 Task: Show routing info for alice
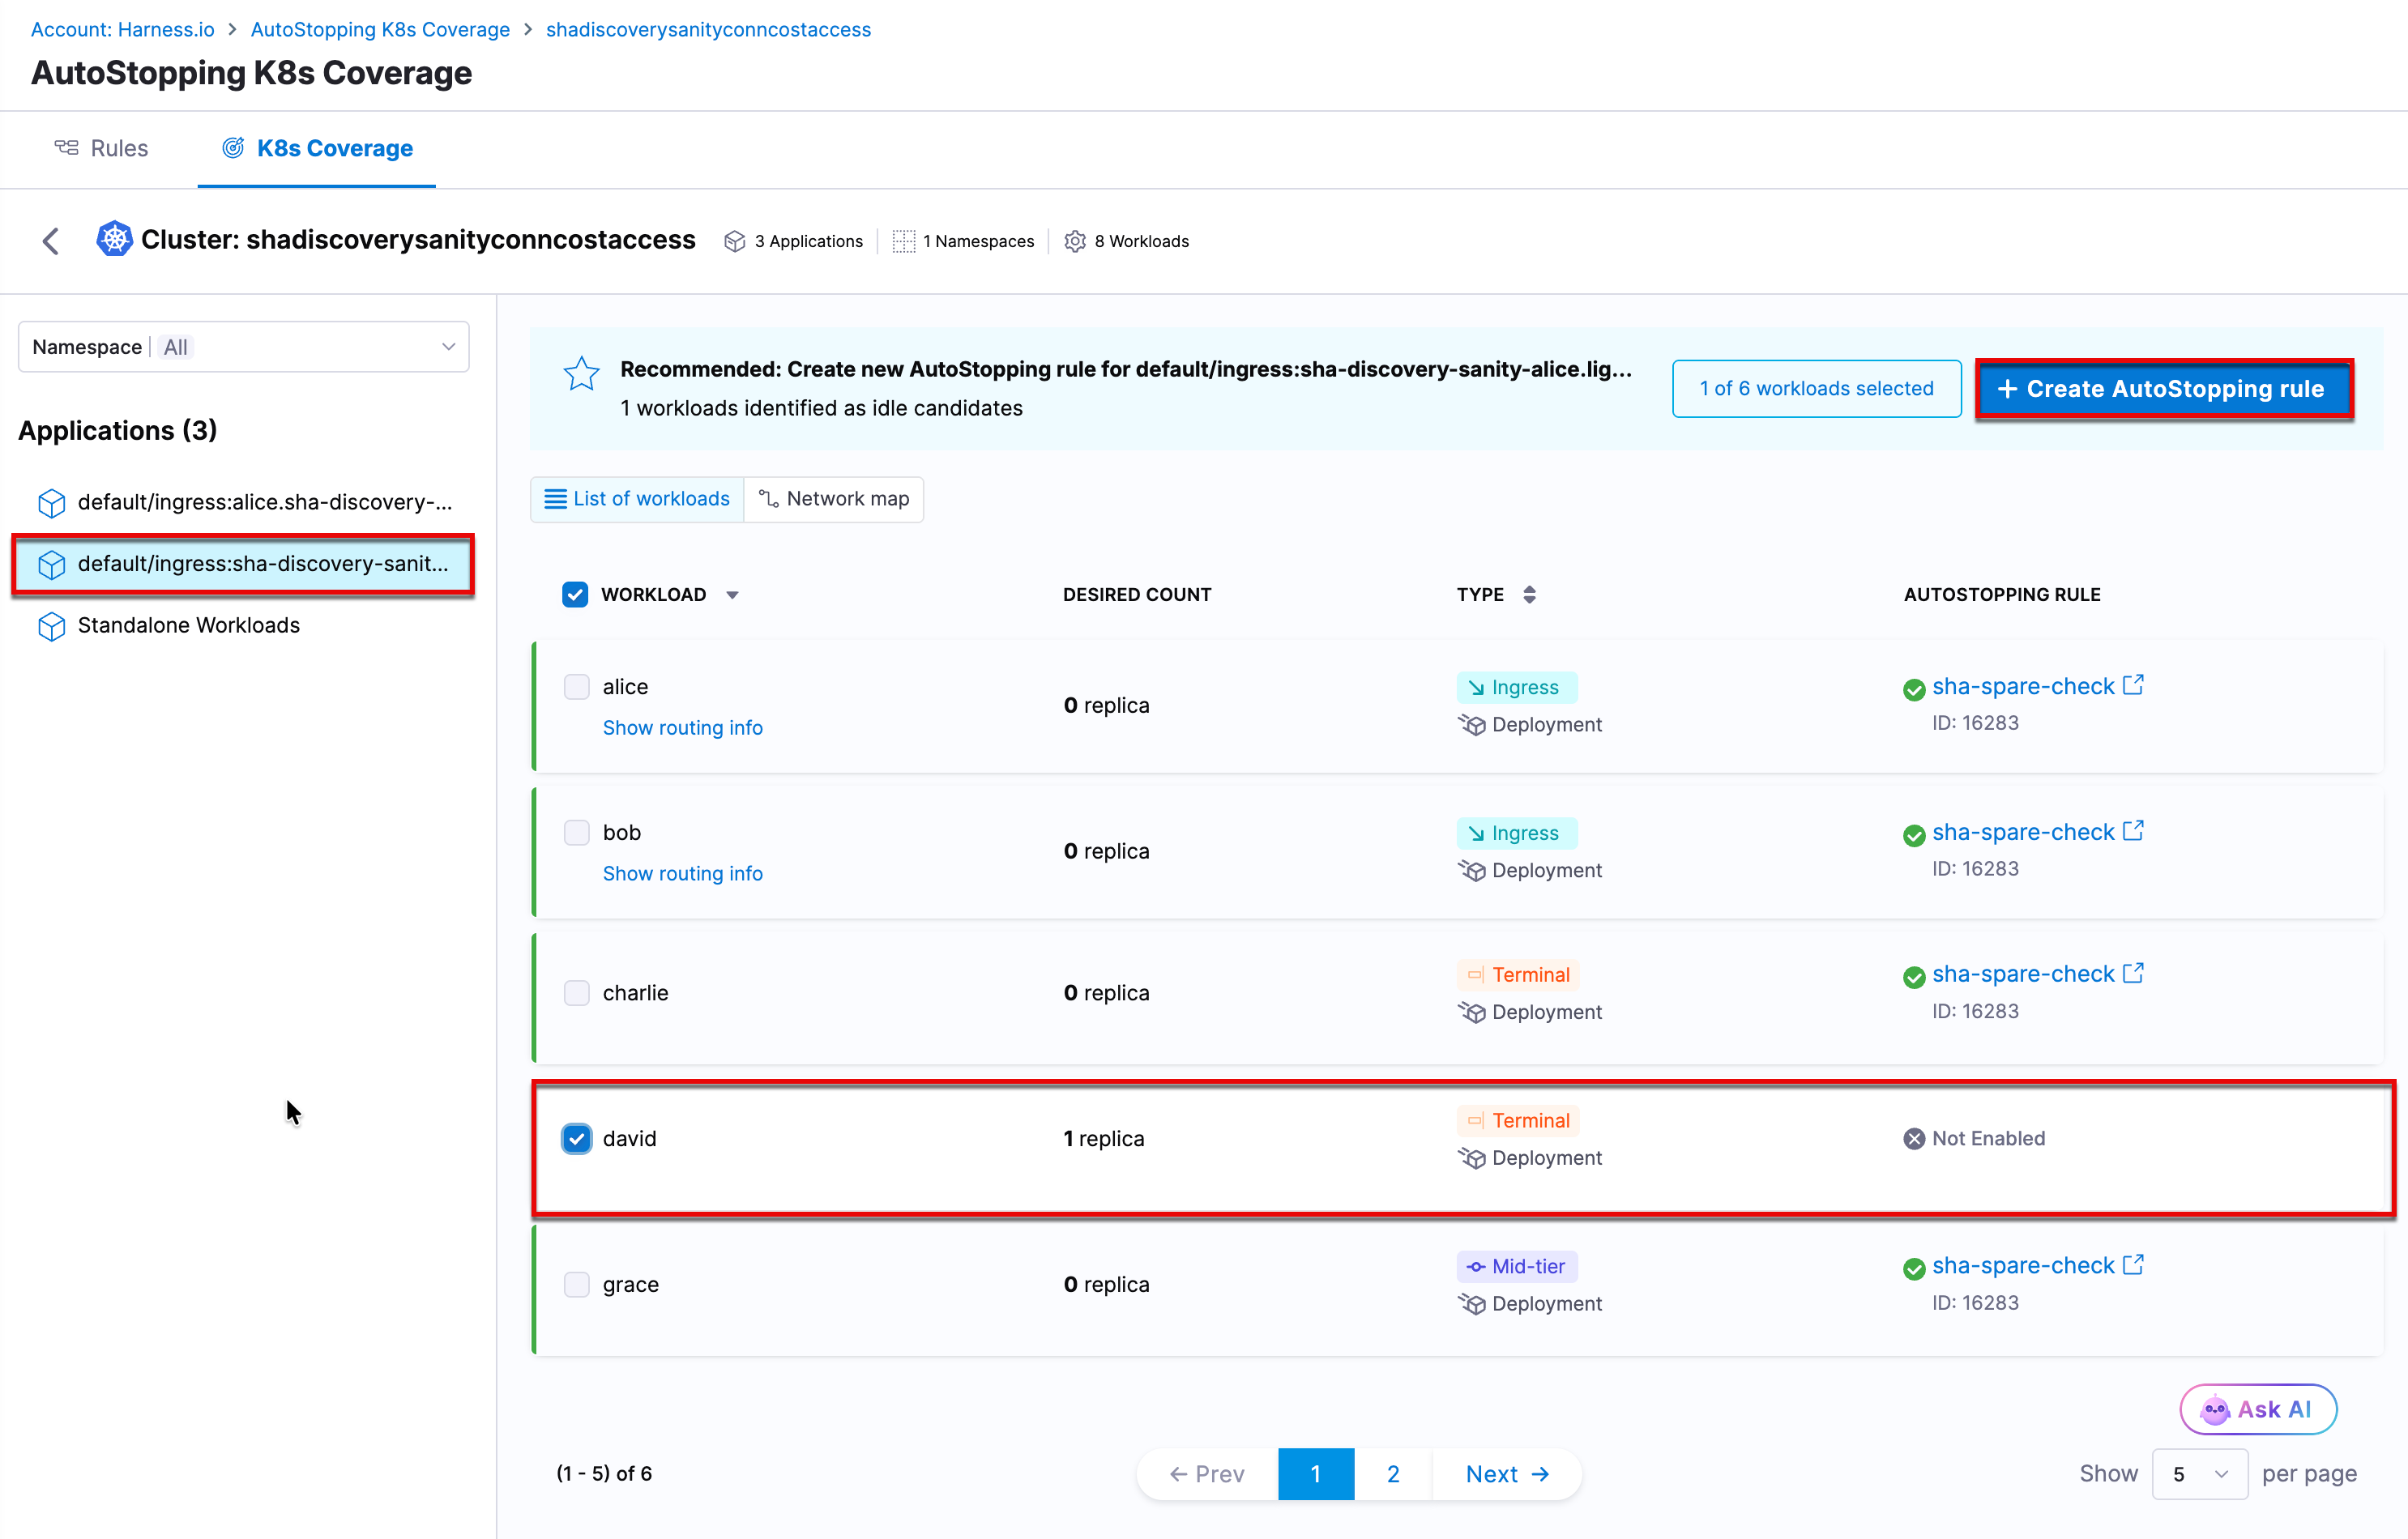[x=683, y=728]
